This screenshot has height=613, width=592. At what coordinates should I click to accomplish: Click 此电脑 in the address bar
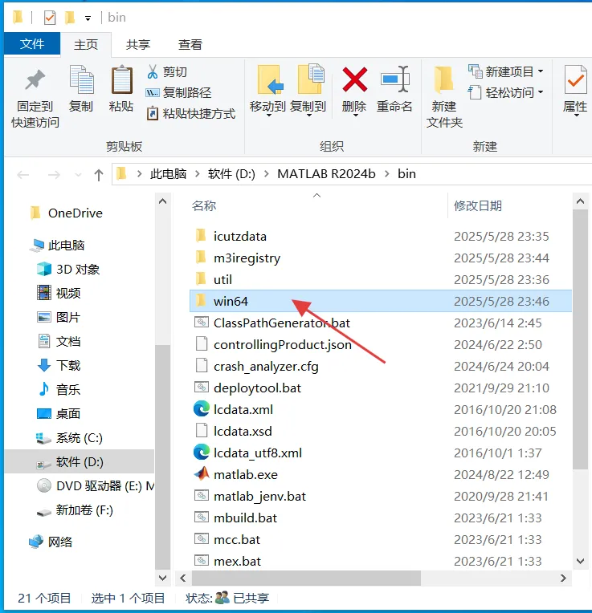pos(168,174)
